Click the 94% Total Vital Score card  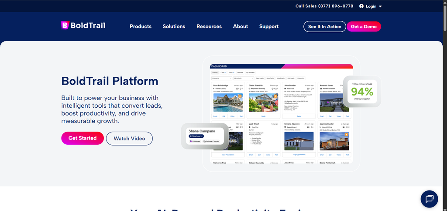point(362,92)
